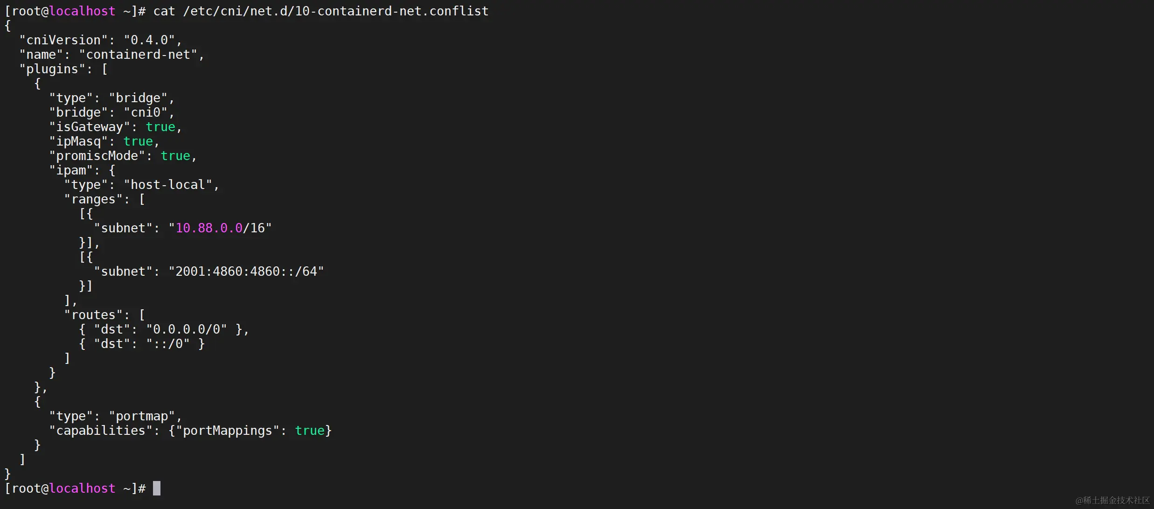Click the "host-local" type value
The height and width of the screenshot is (509, 1154).
click(x=168, y=185)
